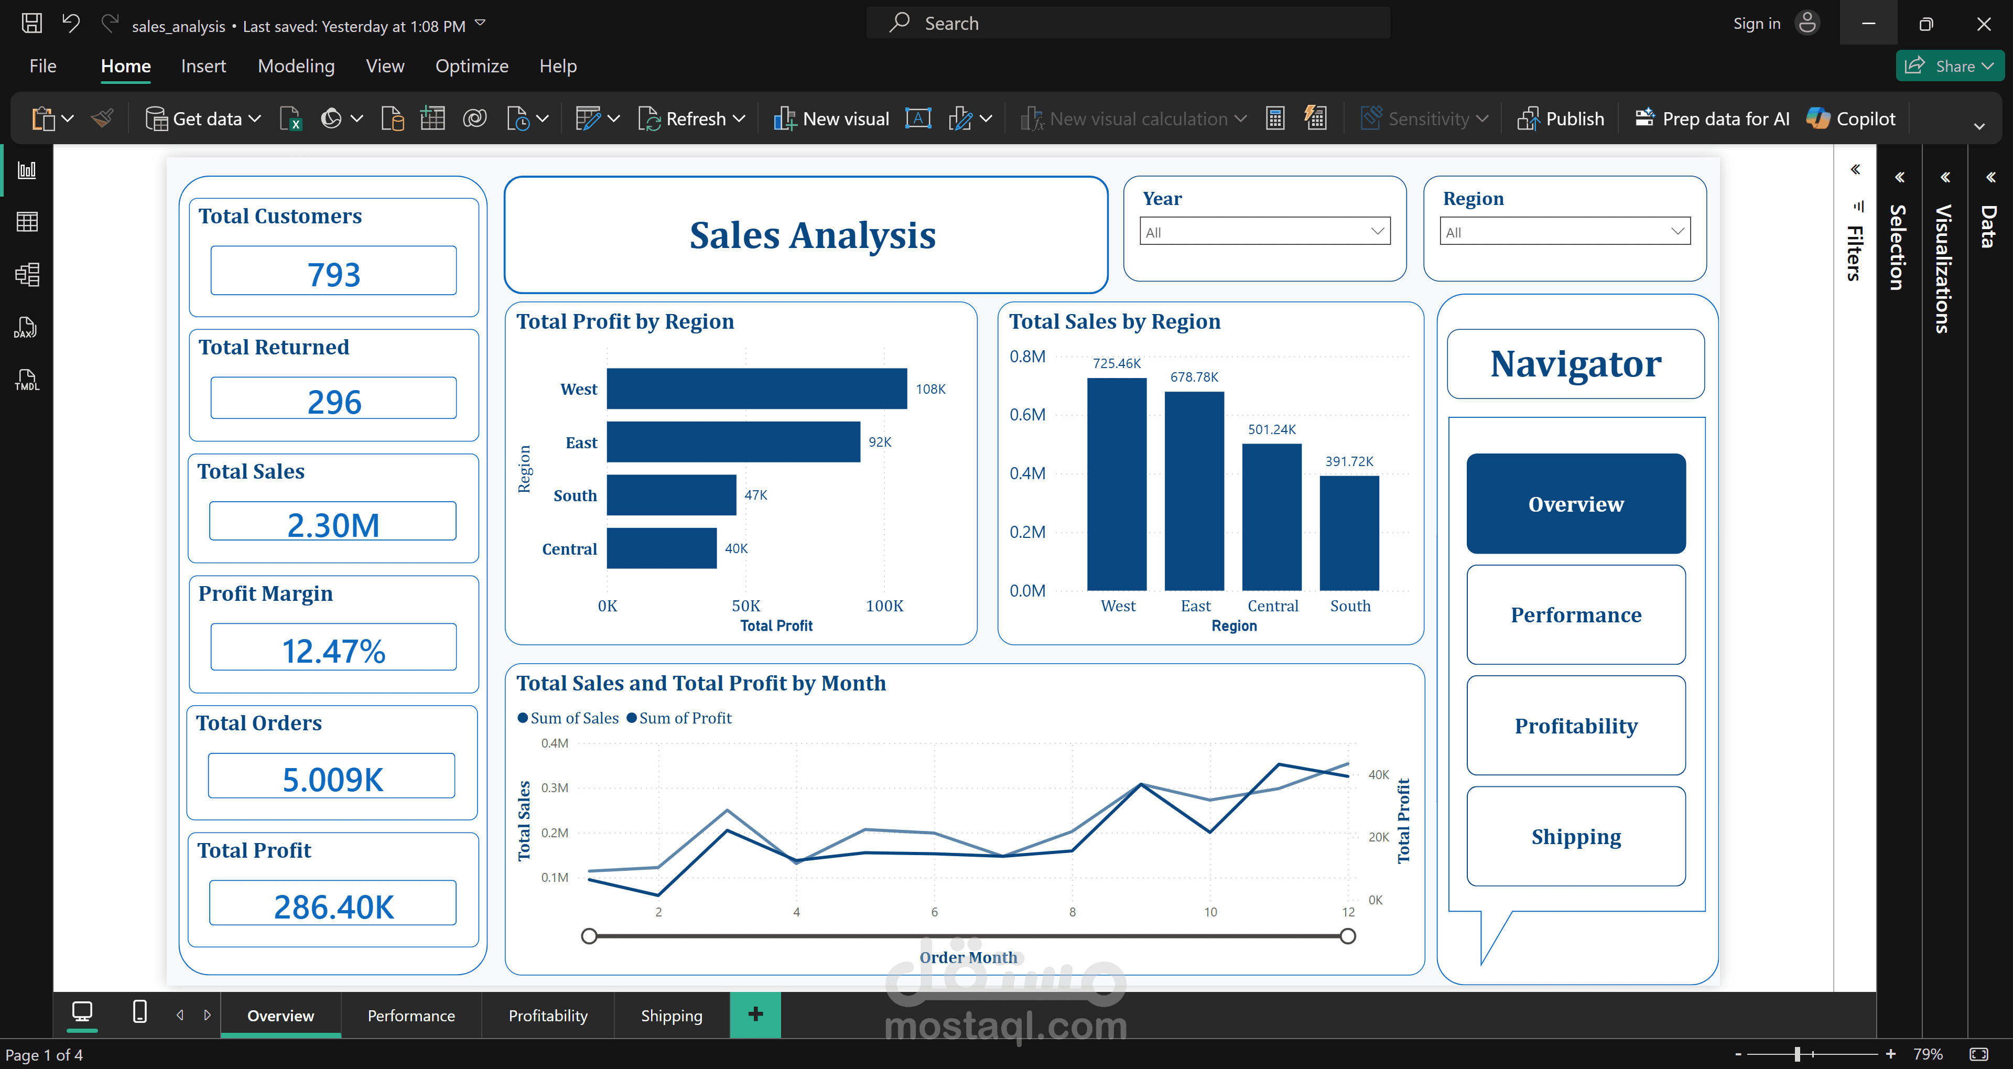The width and height of the screenshot is (2013, 1069).
Task: Click the Search input box
Action: click(1129, 24)
